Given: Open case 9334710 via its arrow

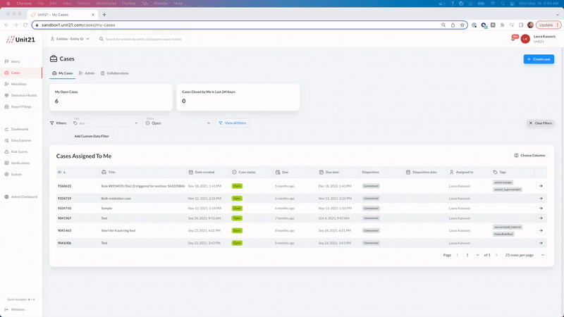Looking at the screenshot, I should [x=541, y=209].
